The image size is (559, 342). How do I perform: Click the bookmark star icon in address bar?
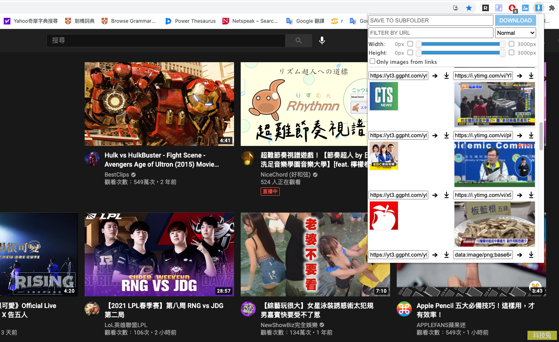[469, 7]
